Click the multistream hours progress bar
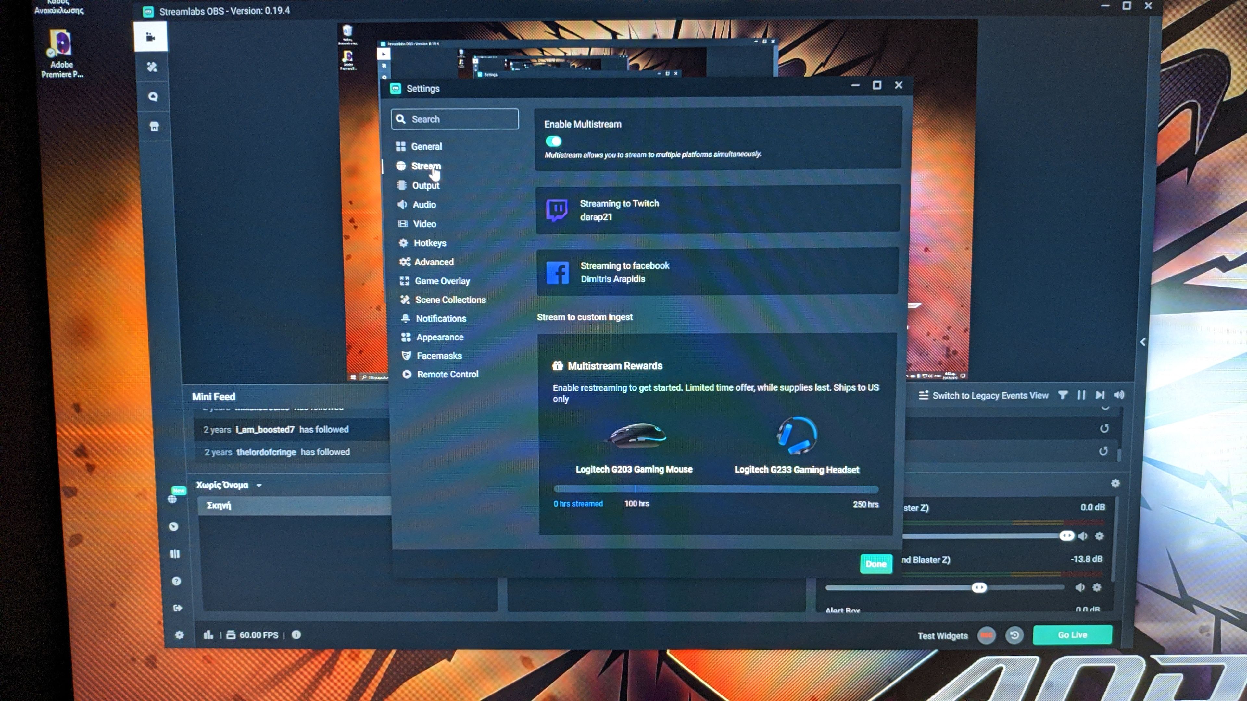The width and height of the screenshot is (1247, 701). click(x=716, y=489)
